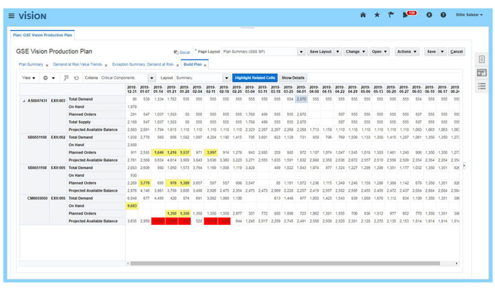Open Favorites star icon
The image size is (495, 290).
click(377, 15)
